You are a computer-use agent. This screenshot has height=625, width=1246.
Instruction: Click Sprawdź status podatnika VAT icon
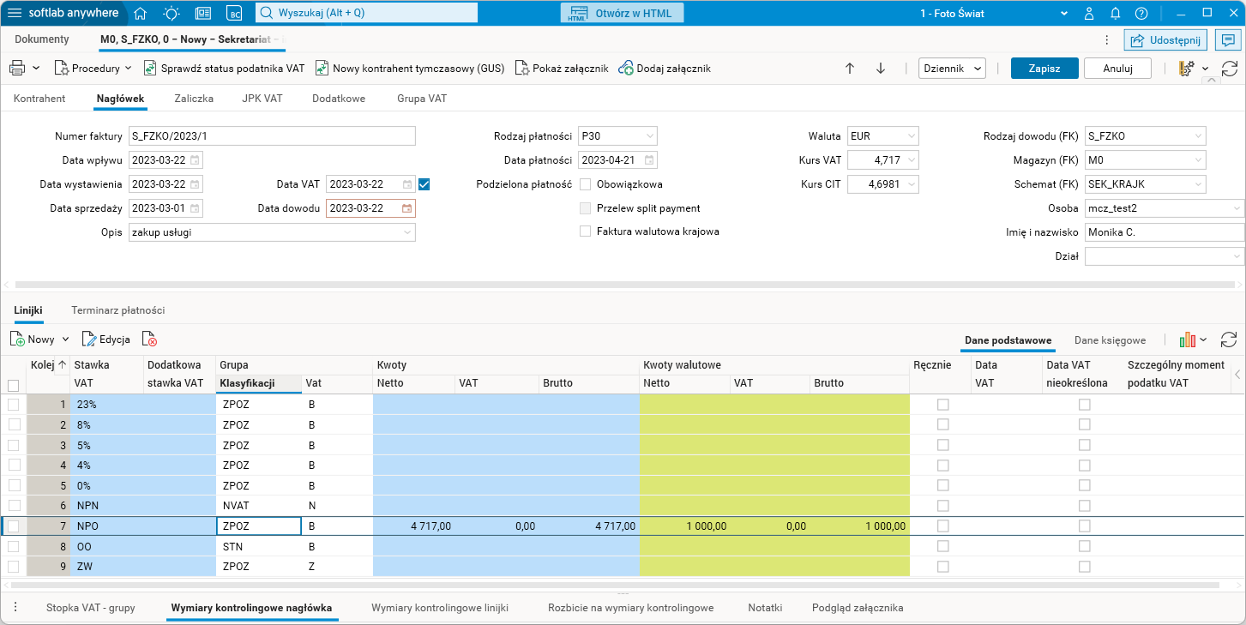pyautogui.click(x=150, y=69)
